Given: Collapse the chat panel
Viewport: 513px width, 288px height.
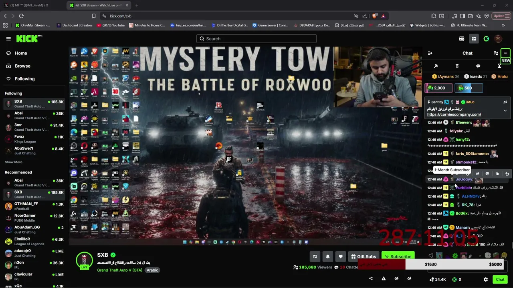Looking at the screenshot, I should tap(430, 53).
